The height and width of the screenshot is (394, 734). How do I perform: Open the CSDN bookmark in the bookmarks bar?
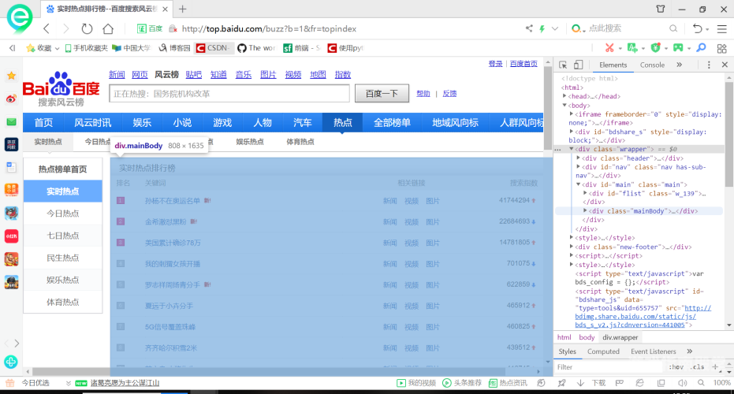tap(213, 48)
